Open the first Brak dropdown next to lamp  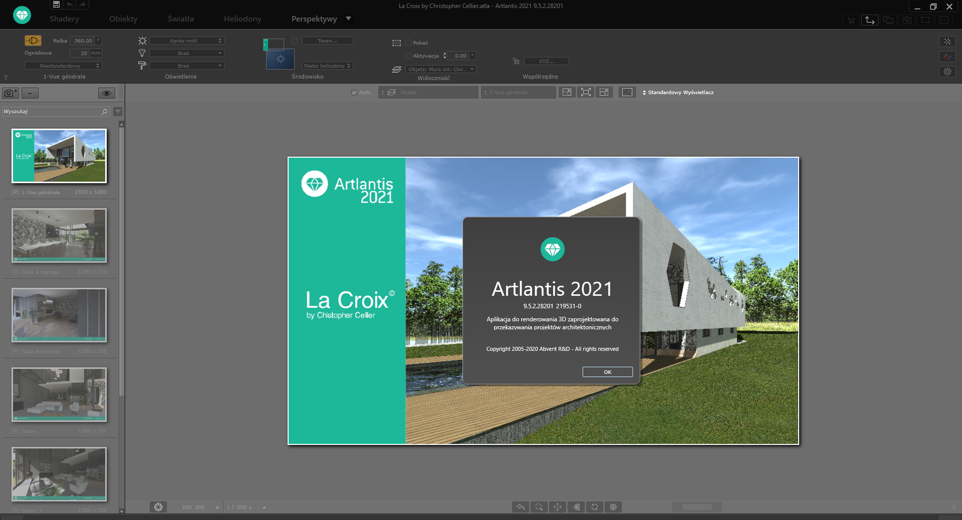point(186,53)
